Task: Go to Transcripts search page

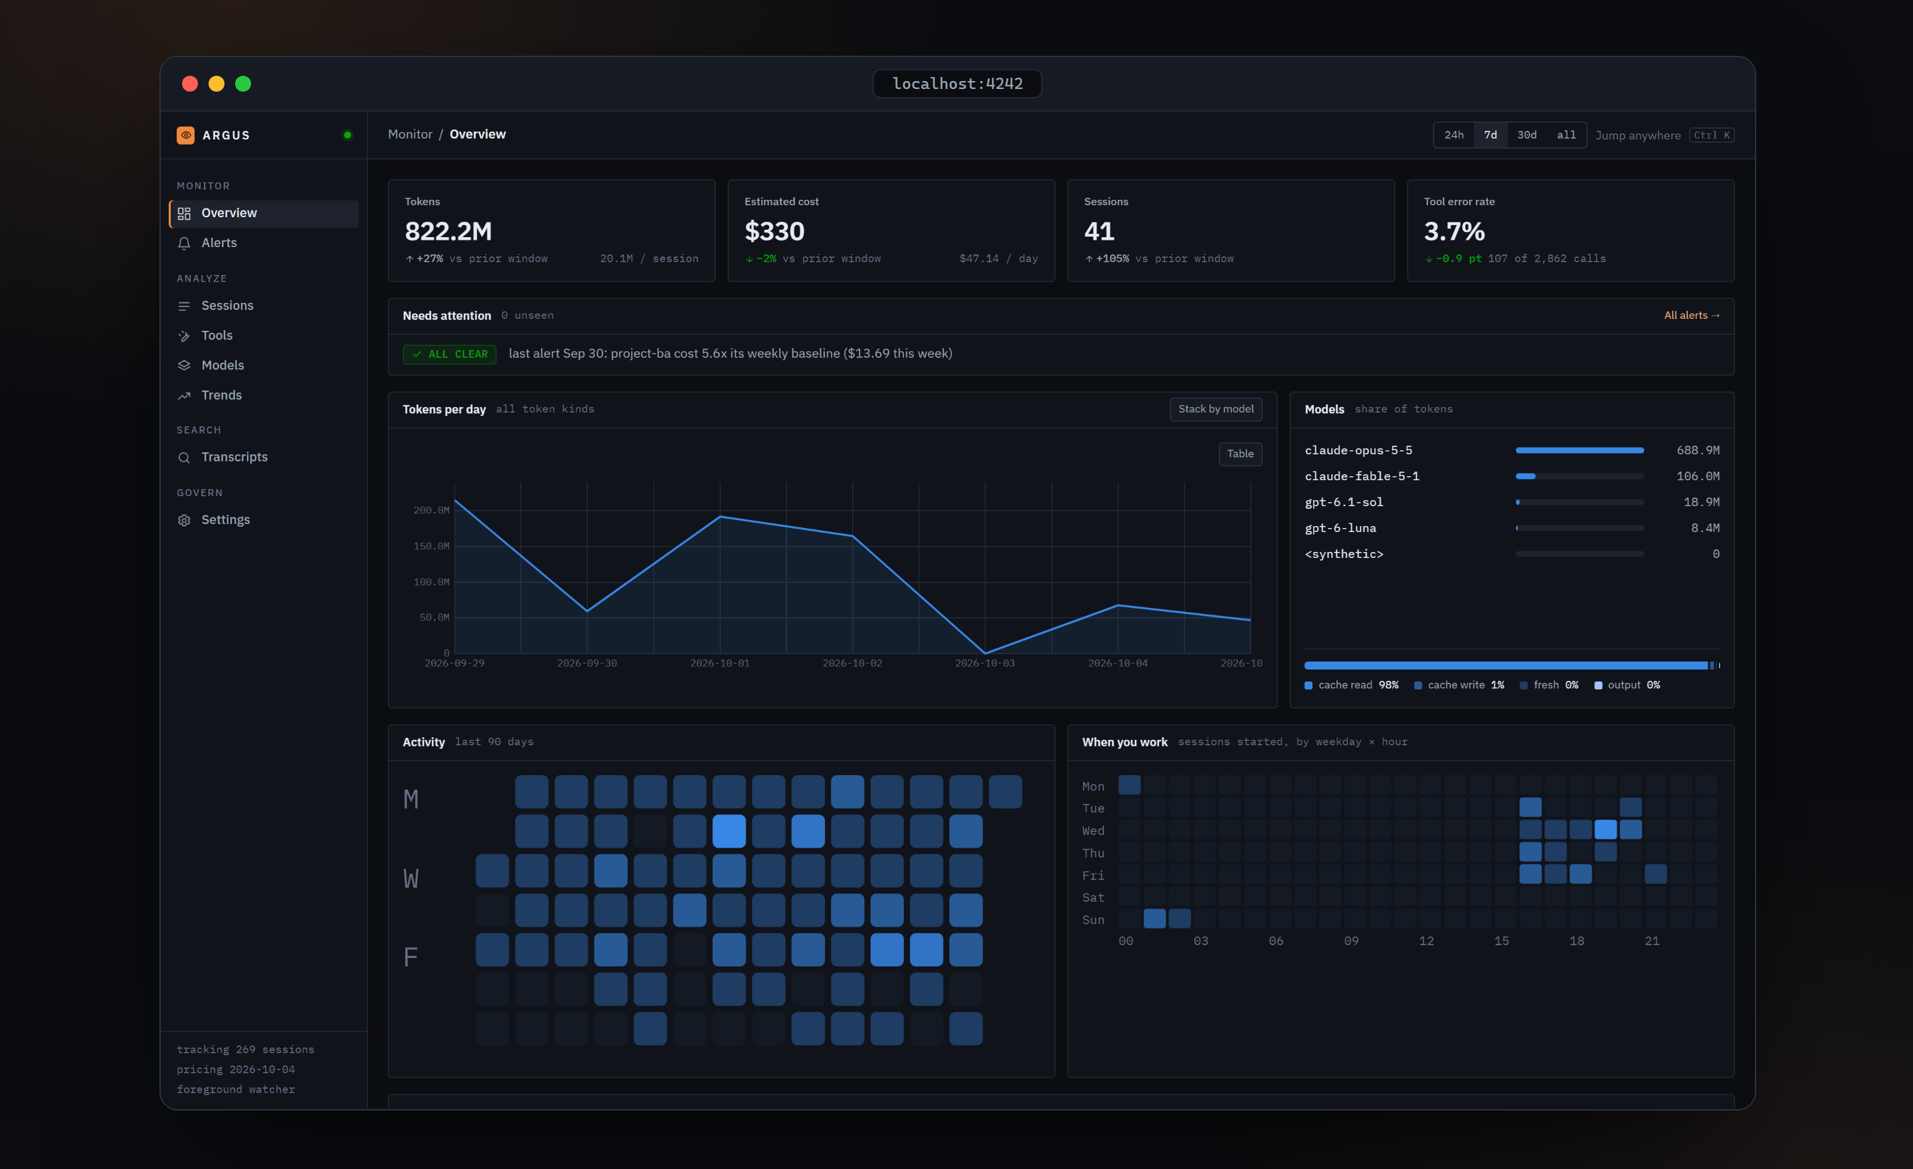Action: pyautogui.click(x=263, y=457)
